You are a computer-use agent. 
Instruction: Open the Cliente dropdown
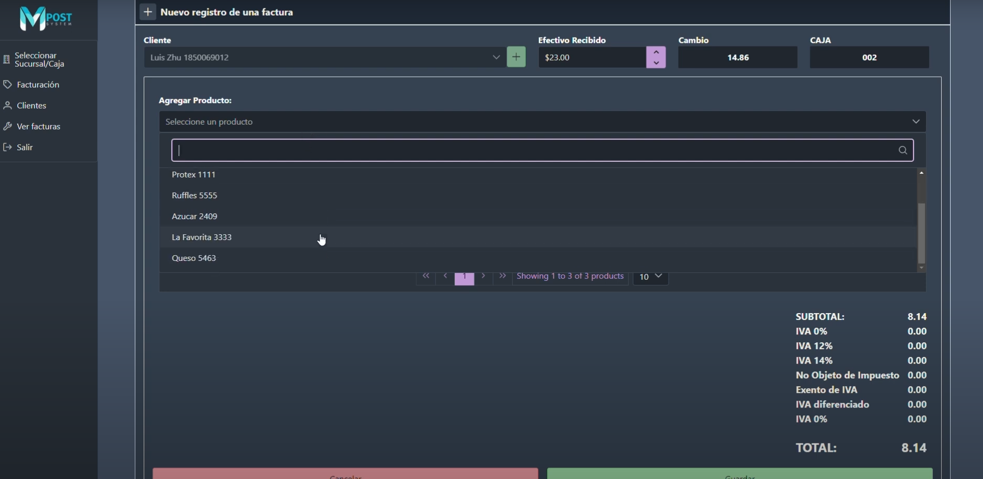point(496,57)
